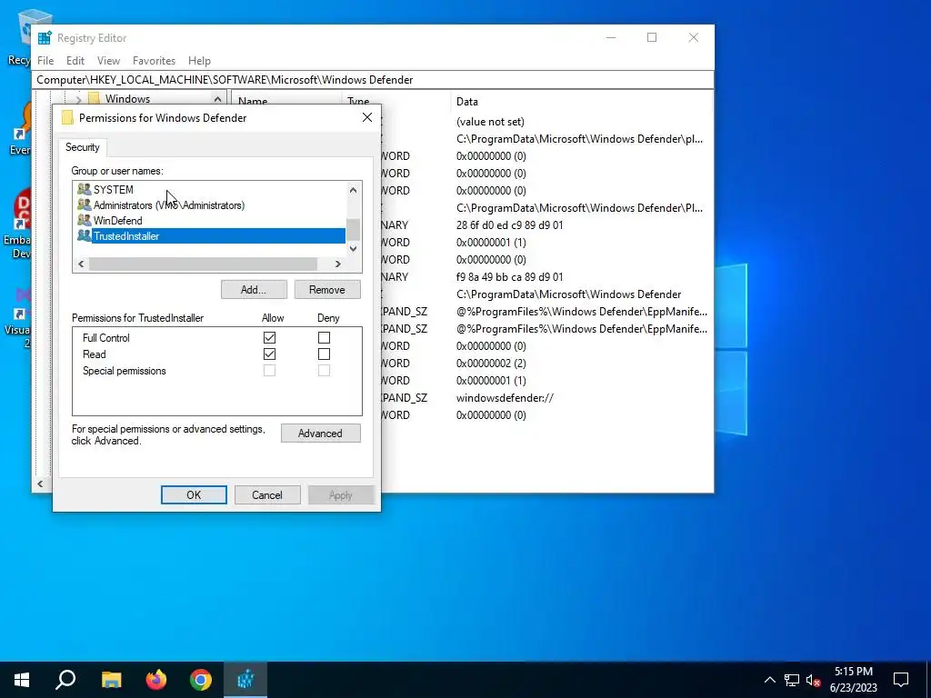Open the Favorites menu
The width and height of the screenshot is (931, 698).
pyautogui.click(x=154, y=61)
